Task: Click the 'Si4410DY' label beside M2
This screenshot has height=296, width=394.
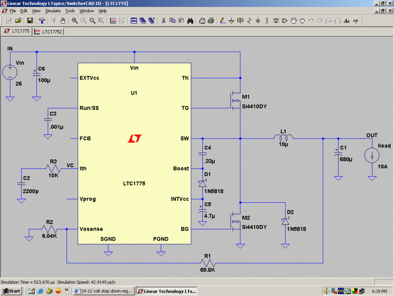Action: click(x=254, y=227)
